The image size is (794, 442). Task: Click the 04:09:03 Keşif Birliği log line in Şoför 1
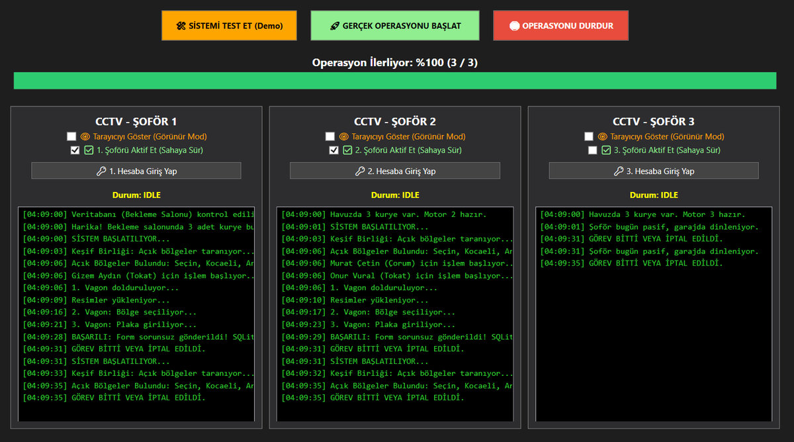138,251
